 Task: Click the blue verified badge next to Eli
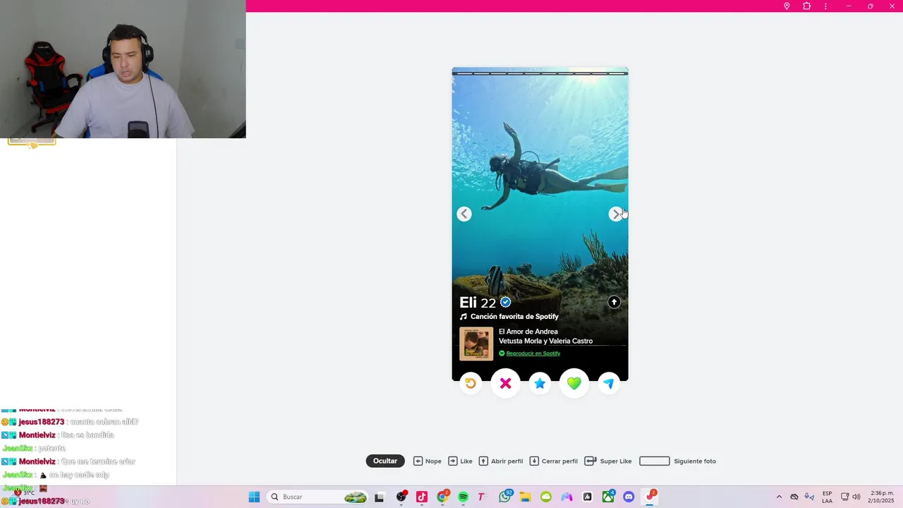coord(505,302)
